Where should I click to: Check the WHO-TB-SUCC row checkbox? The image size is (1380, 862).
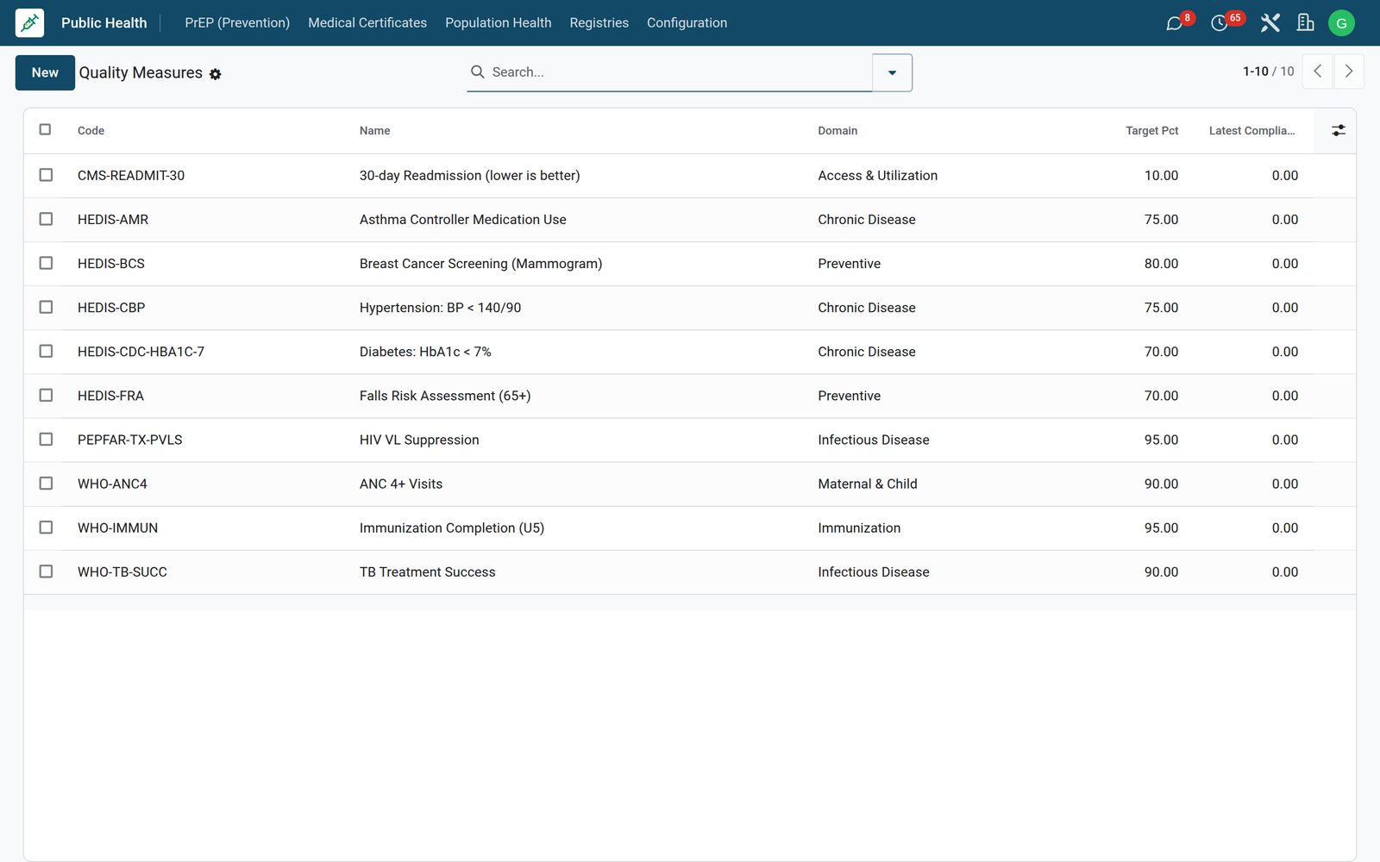tap(46, 572)
